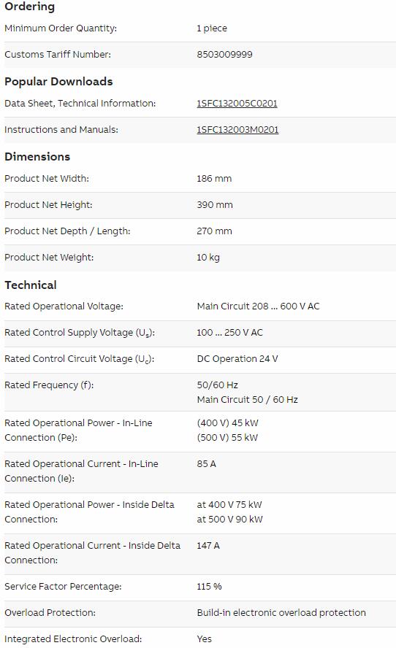Click Main Circuit 208 ... 600 V AC value

tap(258, 306)
